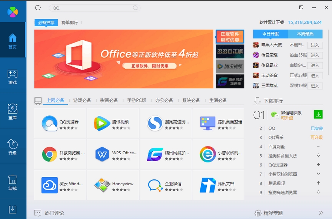Select the 正版软件限时优惠 banner thumbnail
Viewport: 332px width, 219px height.
tap(230, 37)
